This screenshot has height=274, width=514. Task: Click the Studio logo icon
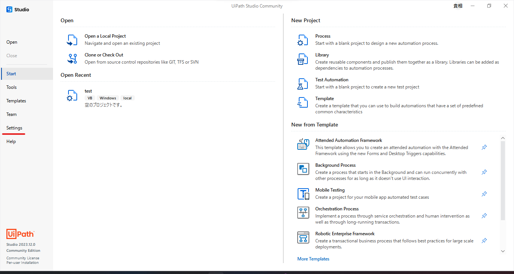point(9,9)
